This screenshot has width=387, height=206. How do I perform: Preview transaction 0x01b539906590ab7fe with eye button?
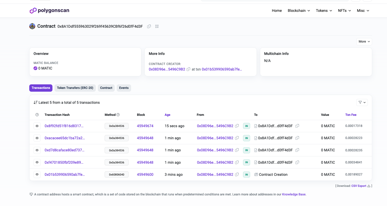coord(37,175)
